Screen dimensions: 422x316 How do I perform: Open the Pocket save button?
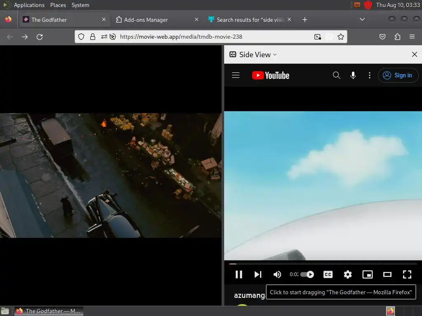pyautogui.click(x=382, y=37)
